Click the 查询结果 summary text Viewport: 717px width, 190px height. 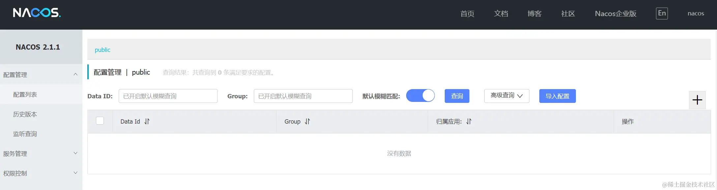[219, 72]
